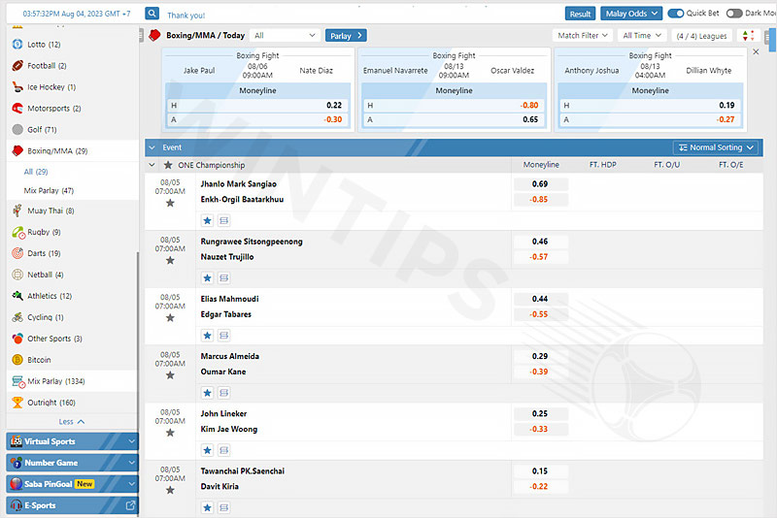Click the Parlay button
The width and height of the screenshot is (777, 518).
(x=346, y=35)
